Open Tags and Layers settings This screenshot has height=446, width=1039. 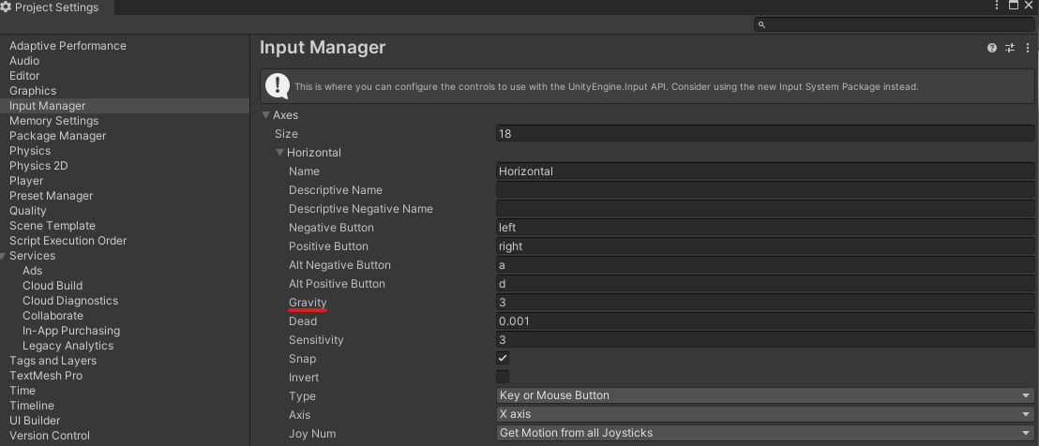click(x=53, y=361)
